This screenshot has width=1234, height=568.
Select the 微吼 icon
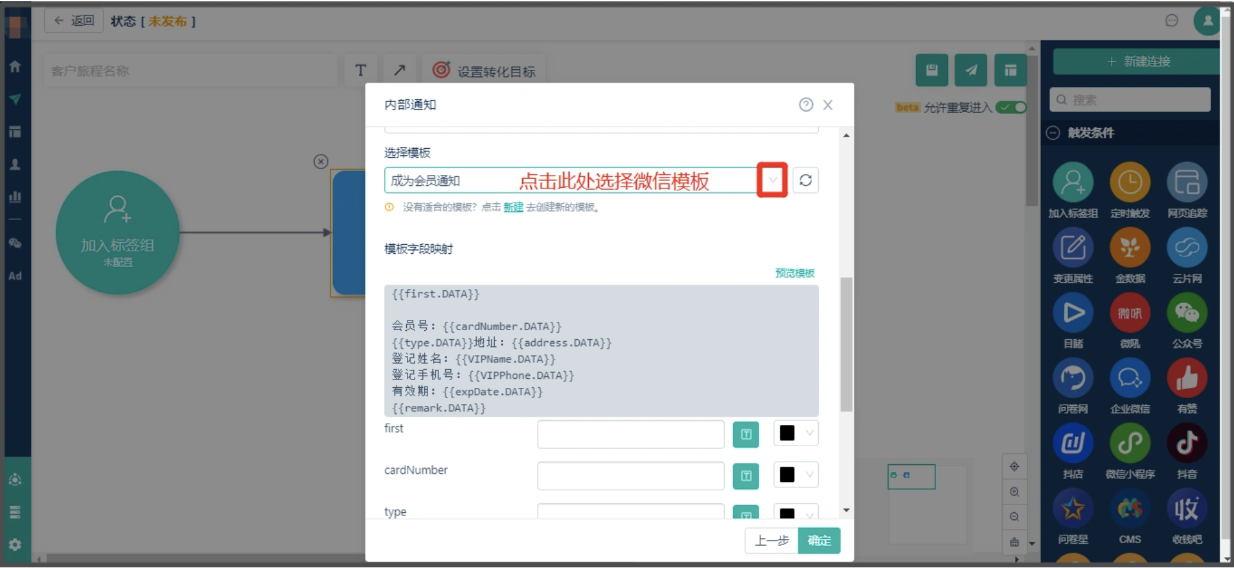[x=1130, y=313]
